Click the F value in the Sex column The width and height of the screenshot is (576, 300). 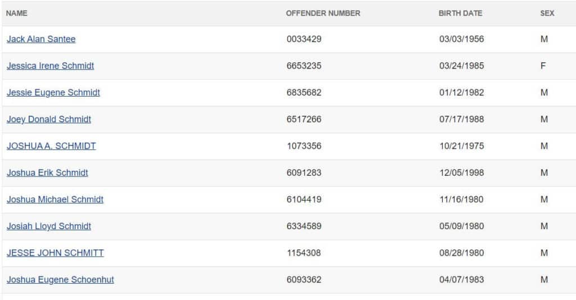[543, 66]
